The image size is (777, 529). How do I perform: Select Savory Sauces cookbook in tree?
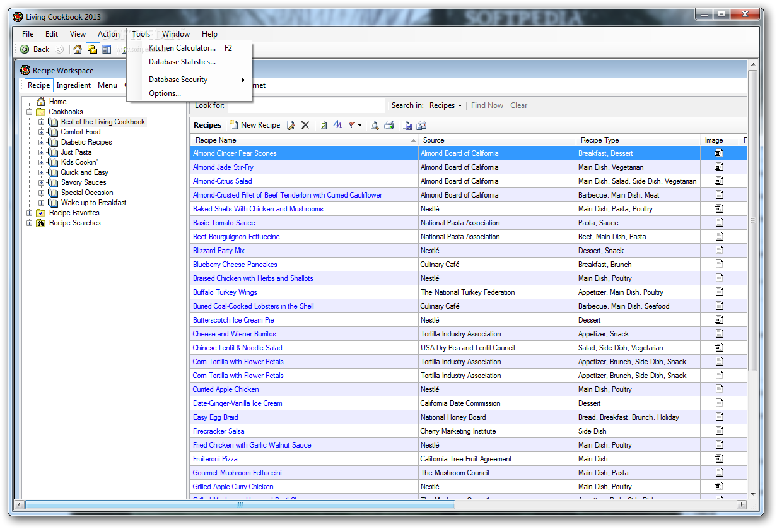[83, 182]
